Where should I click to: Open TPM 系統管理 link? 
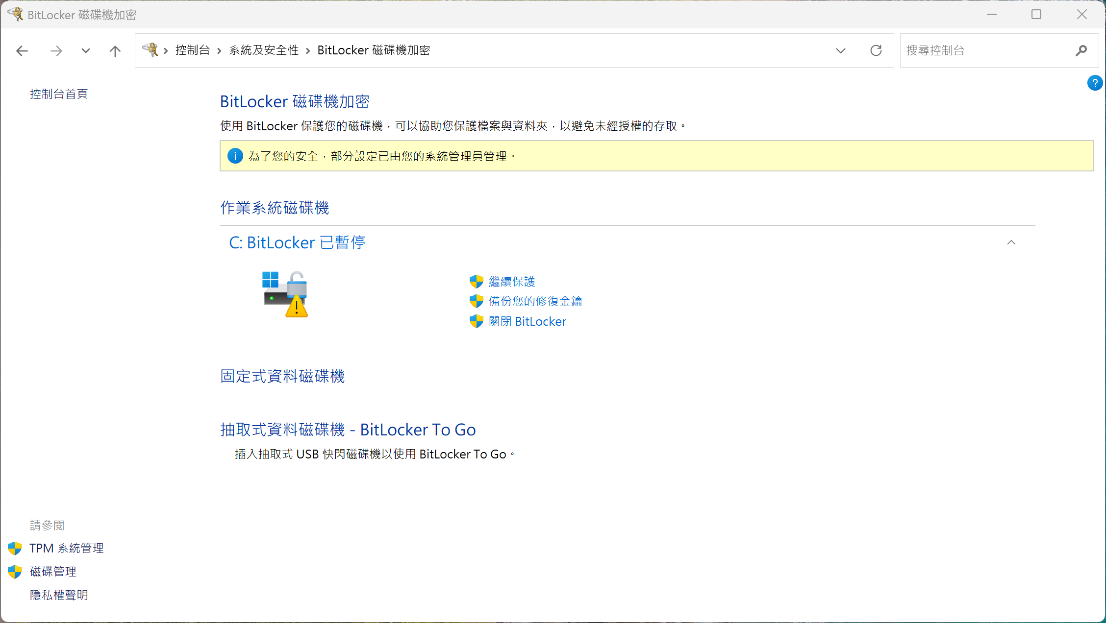tap(66, 548)
